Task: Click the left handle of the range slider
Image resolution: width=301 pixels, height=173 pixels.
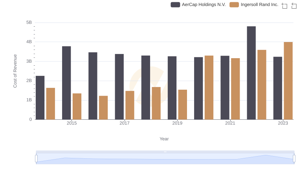Action: [36, 158]
